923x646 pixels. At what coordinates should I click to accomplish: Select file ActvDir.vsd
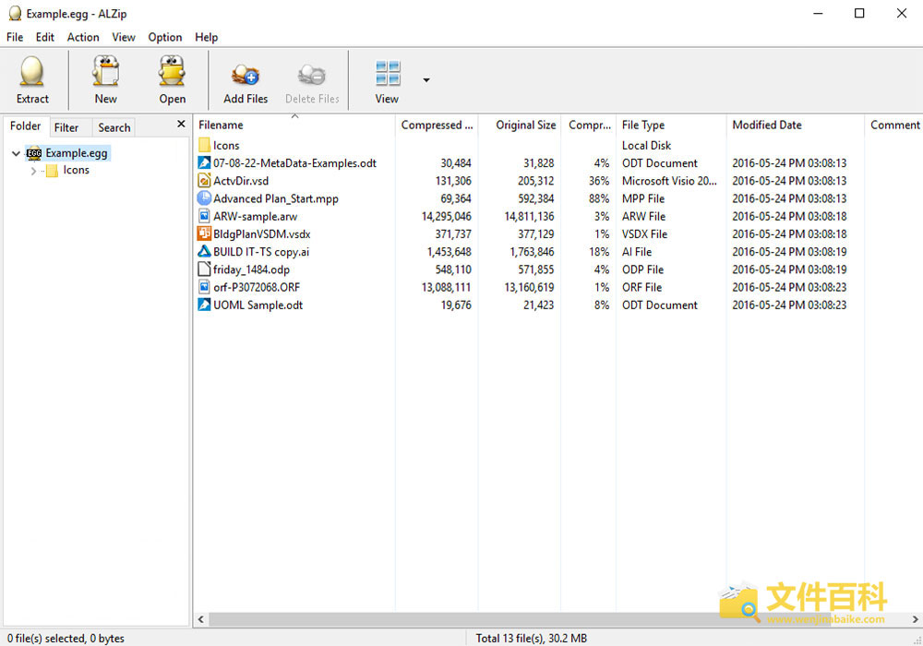pyautogui.click(x=241, y=181)
